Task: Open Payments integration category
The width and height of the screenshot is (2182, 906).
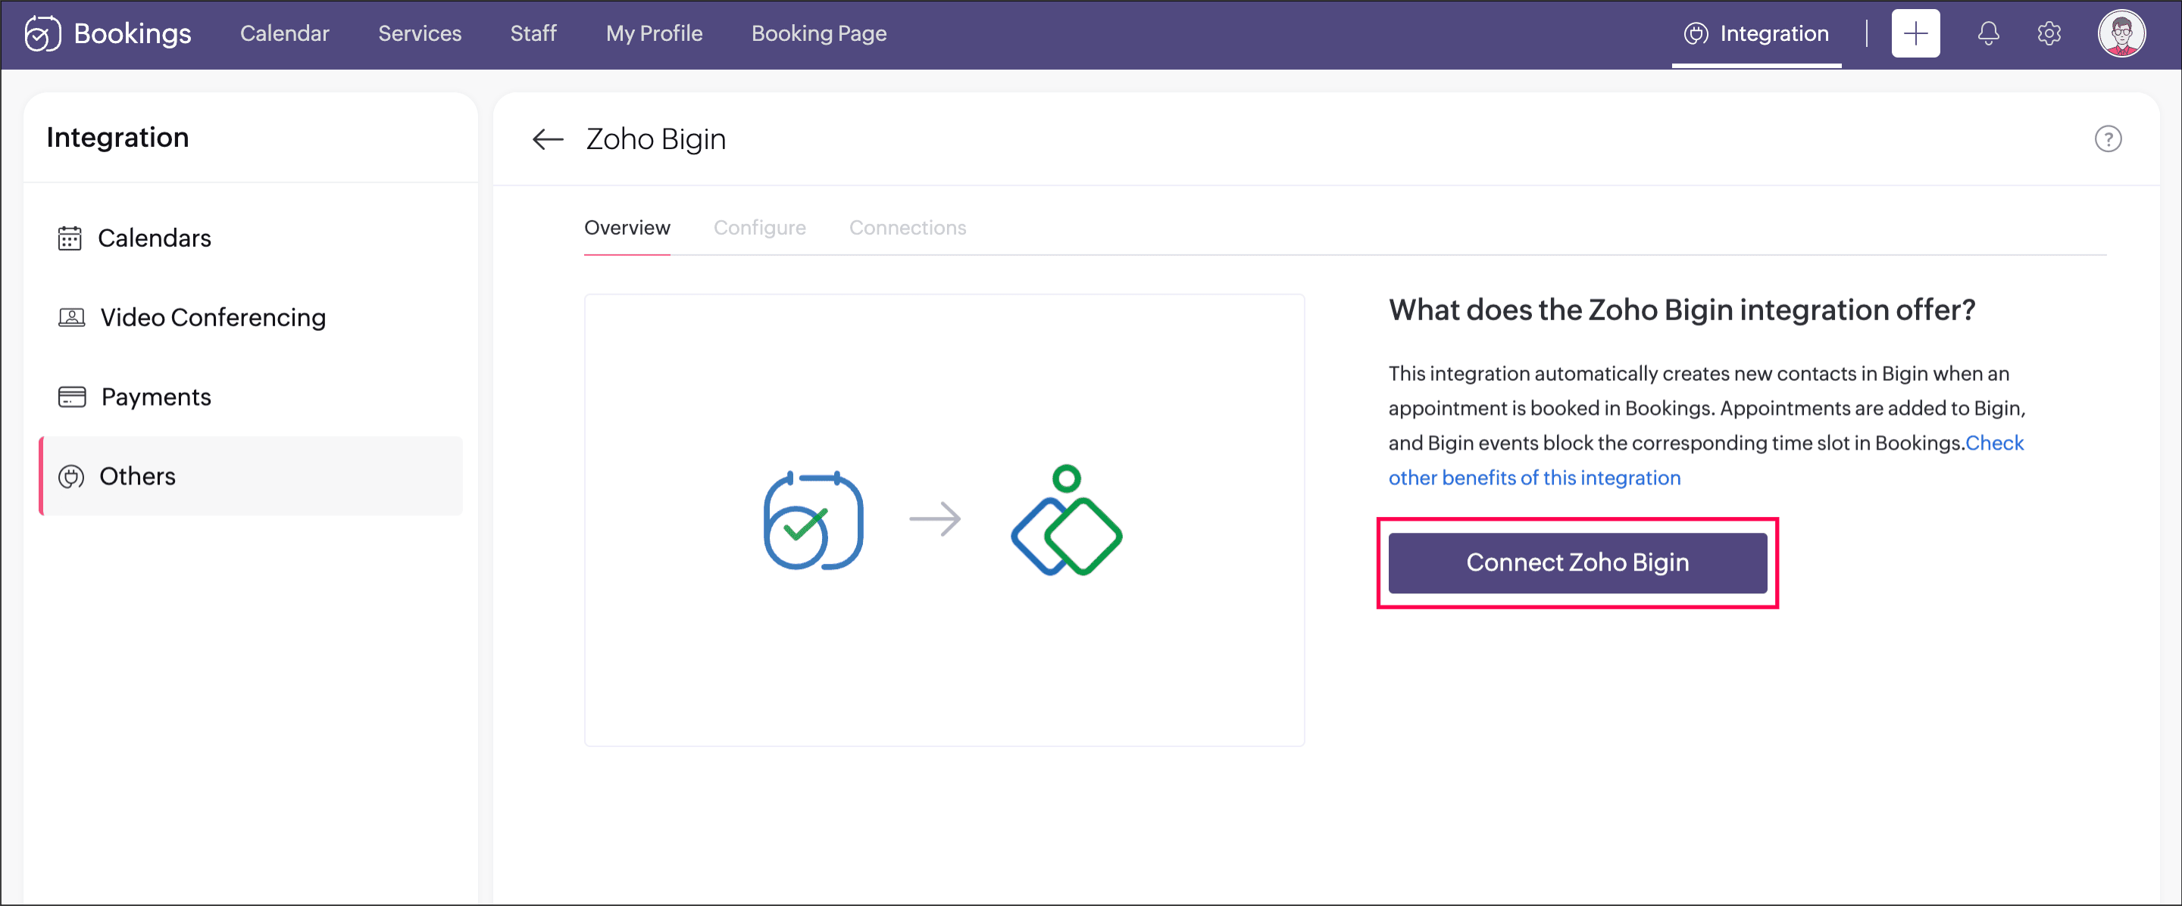Action: 156,397
